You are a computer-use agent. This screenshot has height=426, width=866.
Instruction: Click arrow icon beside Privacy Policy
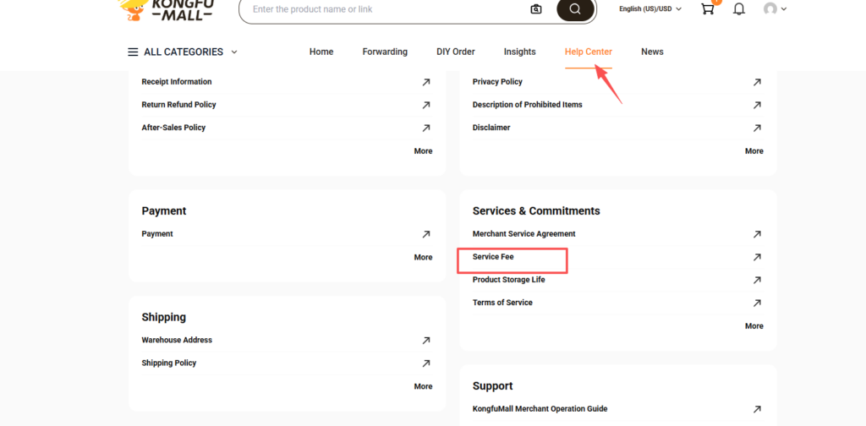[757, 82]
